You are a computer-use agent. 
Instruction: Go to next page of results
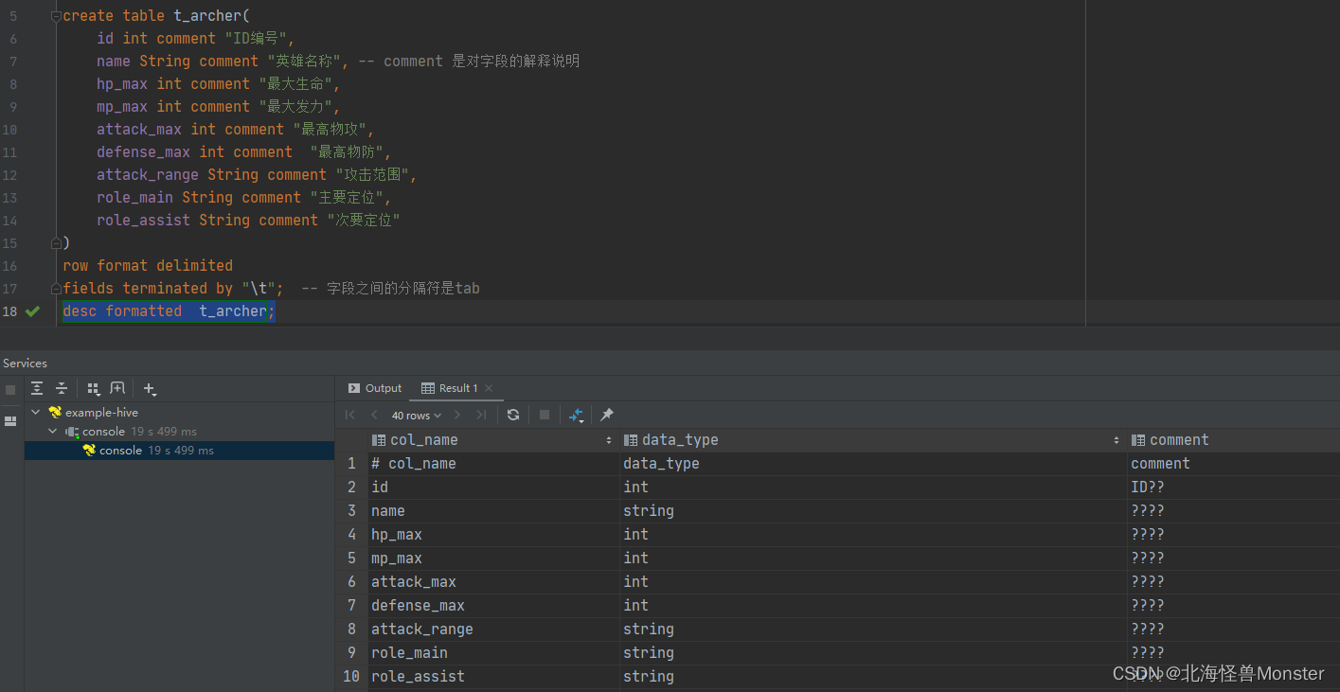click(x=457, y=415)
